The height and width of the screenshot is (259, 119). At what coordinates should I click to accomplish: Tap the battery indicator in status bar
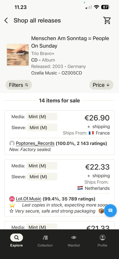[x=106, y=7]
